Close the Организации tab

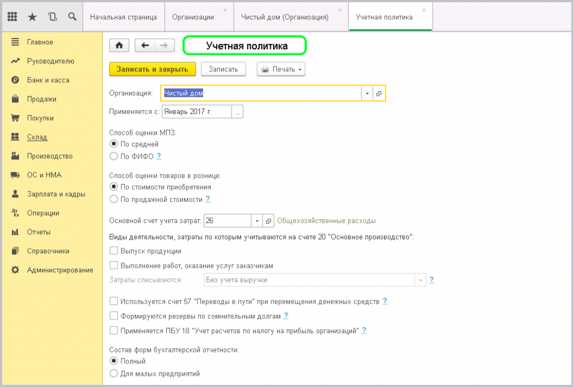click(x=225, y=10)
